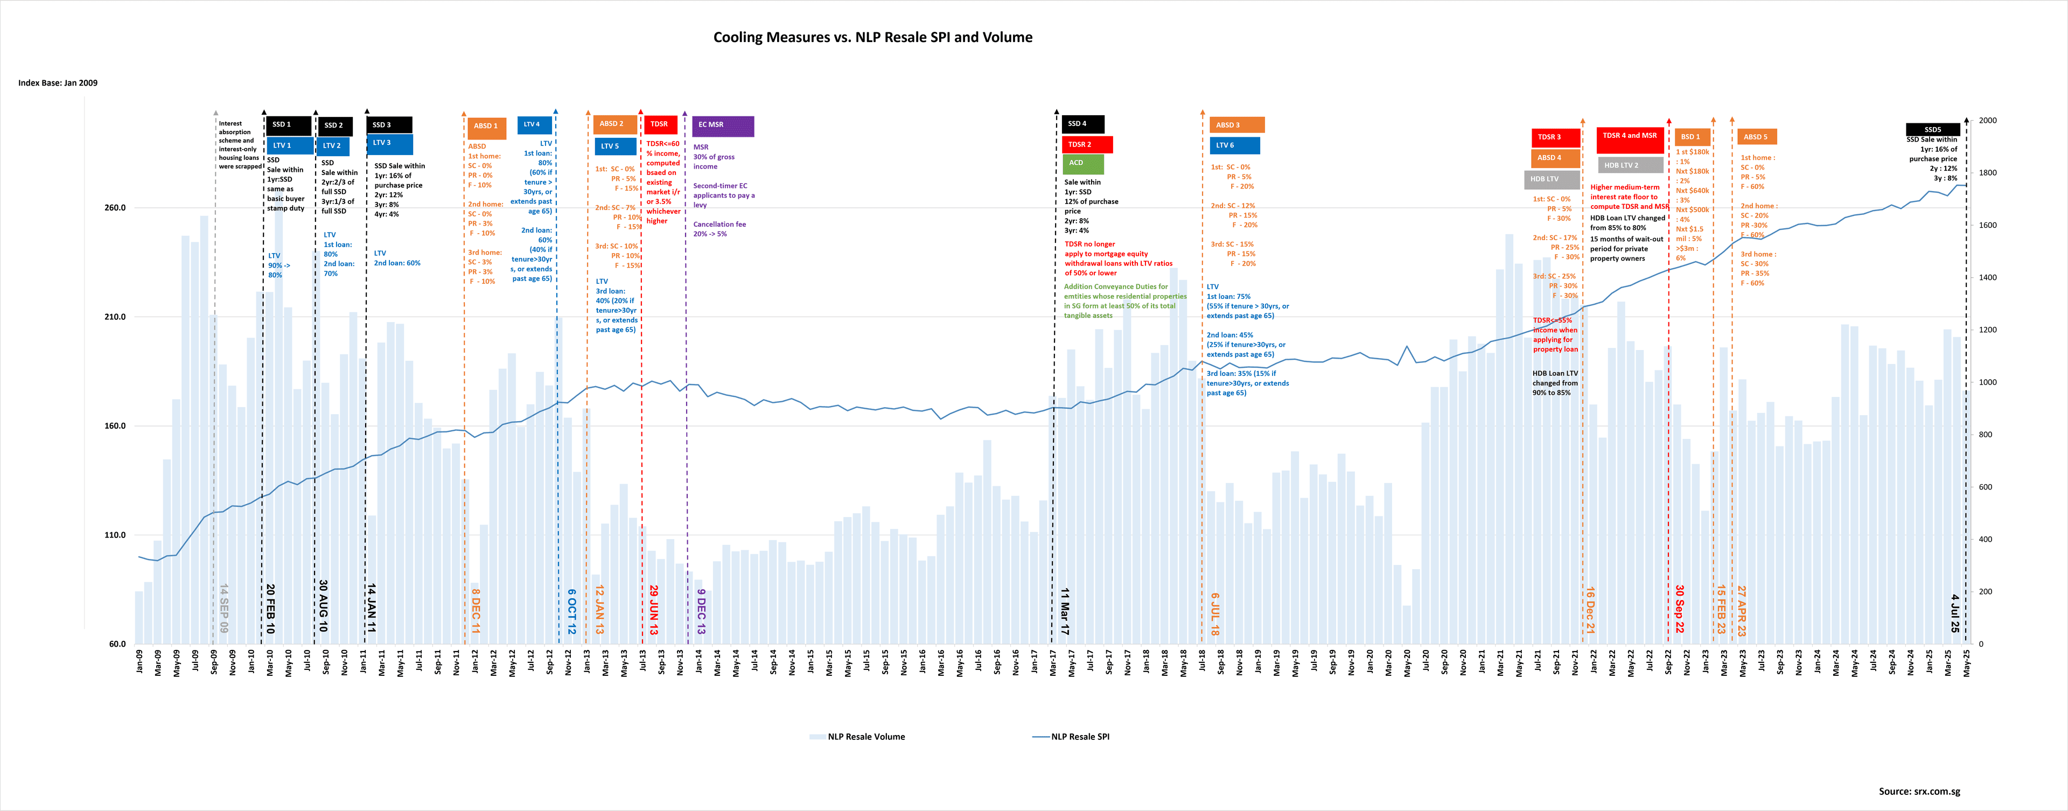Screen dimensions: 2068x811
Task: Click the green ACD label box
Action: (x=1083, y=164)
